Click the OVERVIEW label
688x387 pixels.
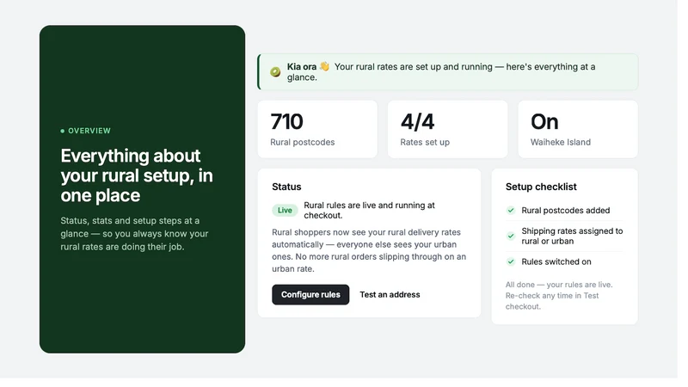(89, 131)
